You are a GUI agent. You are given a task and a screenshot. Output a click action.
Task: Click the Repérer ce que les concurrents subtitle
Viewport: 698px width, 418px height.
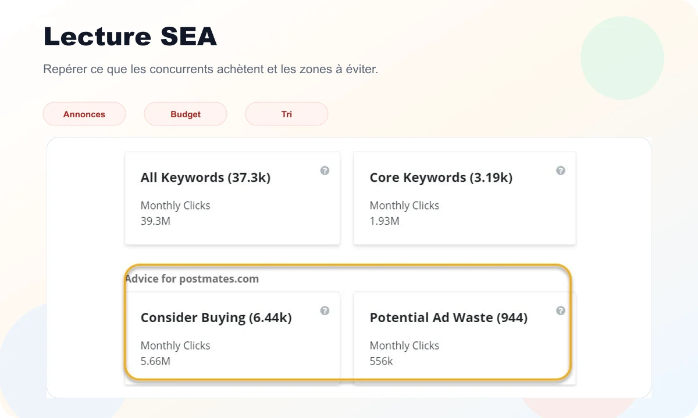tap(211, 69)
